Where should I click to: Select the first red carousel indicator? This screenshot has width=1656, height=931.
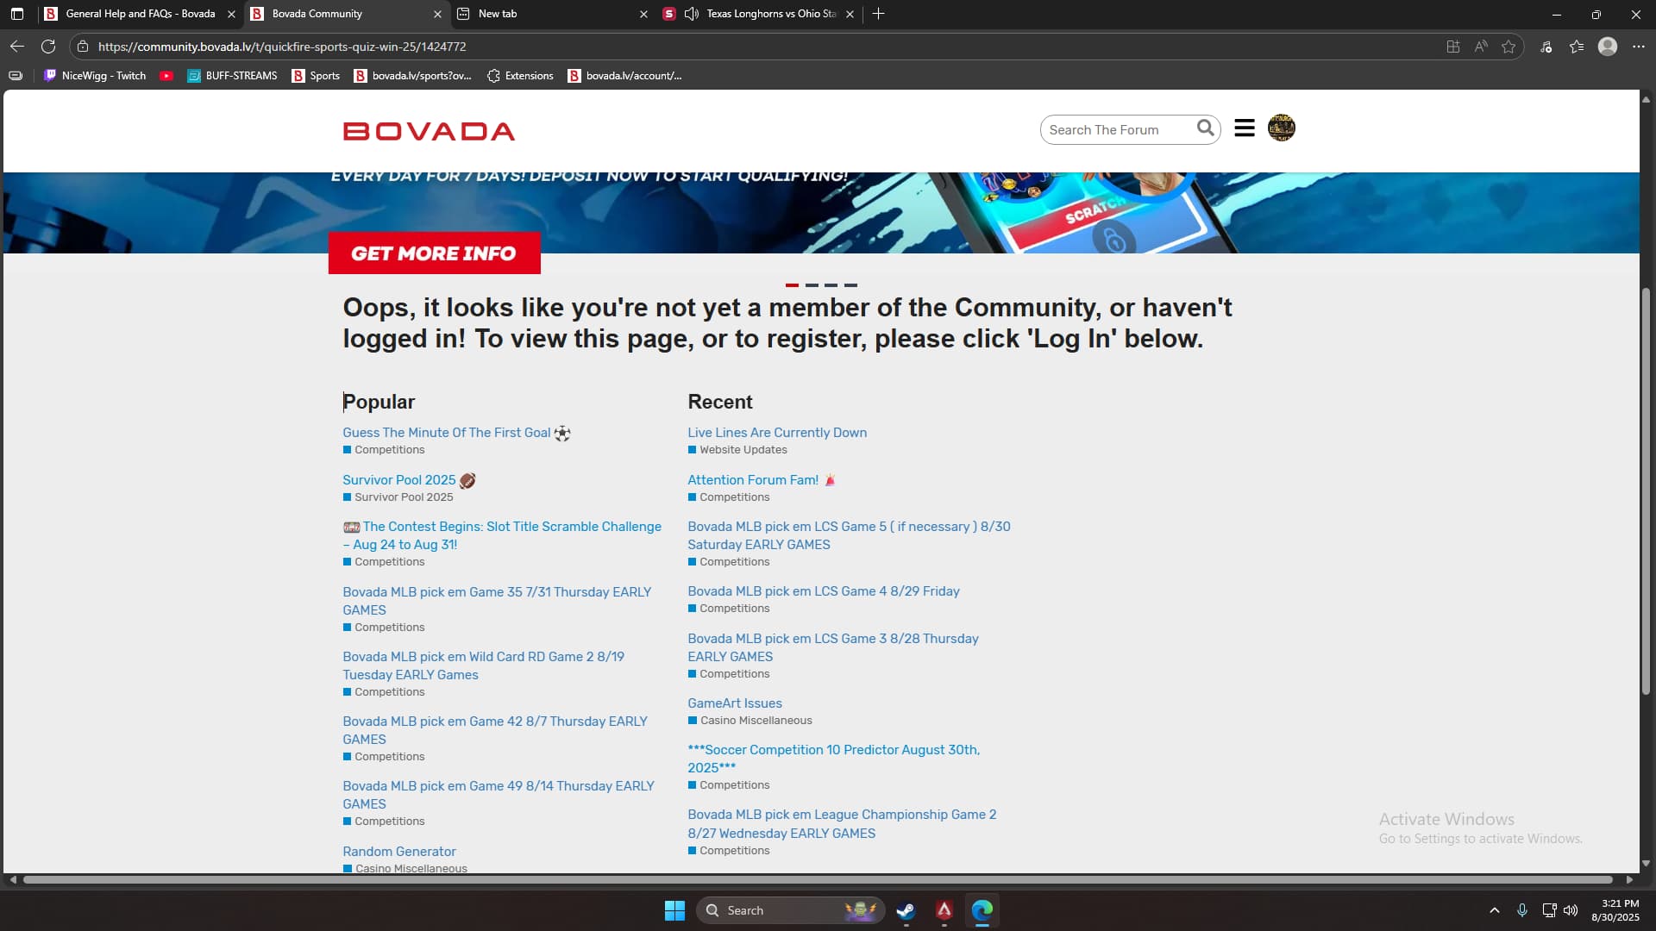(792, 284)
